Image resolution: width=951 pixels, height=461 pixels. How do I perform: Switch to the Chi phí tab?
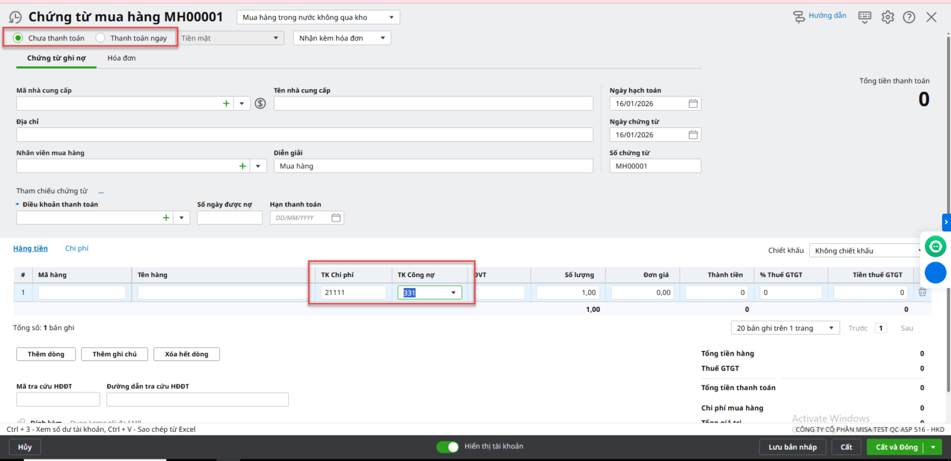77,249
